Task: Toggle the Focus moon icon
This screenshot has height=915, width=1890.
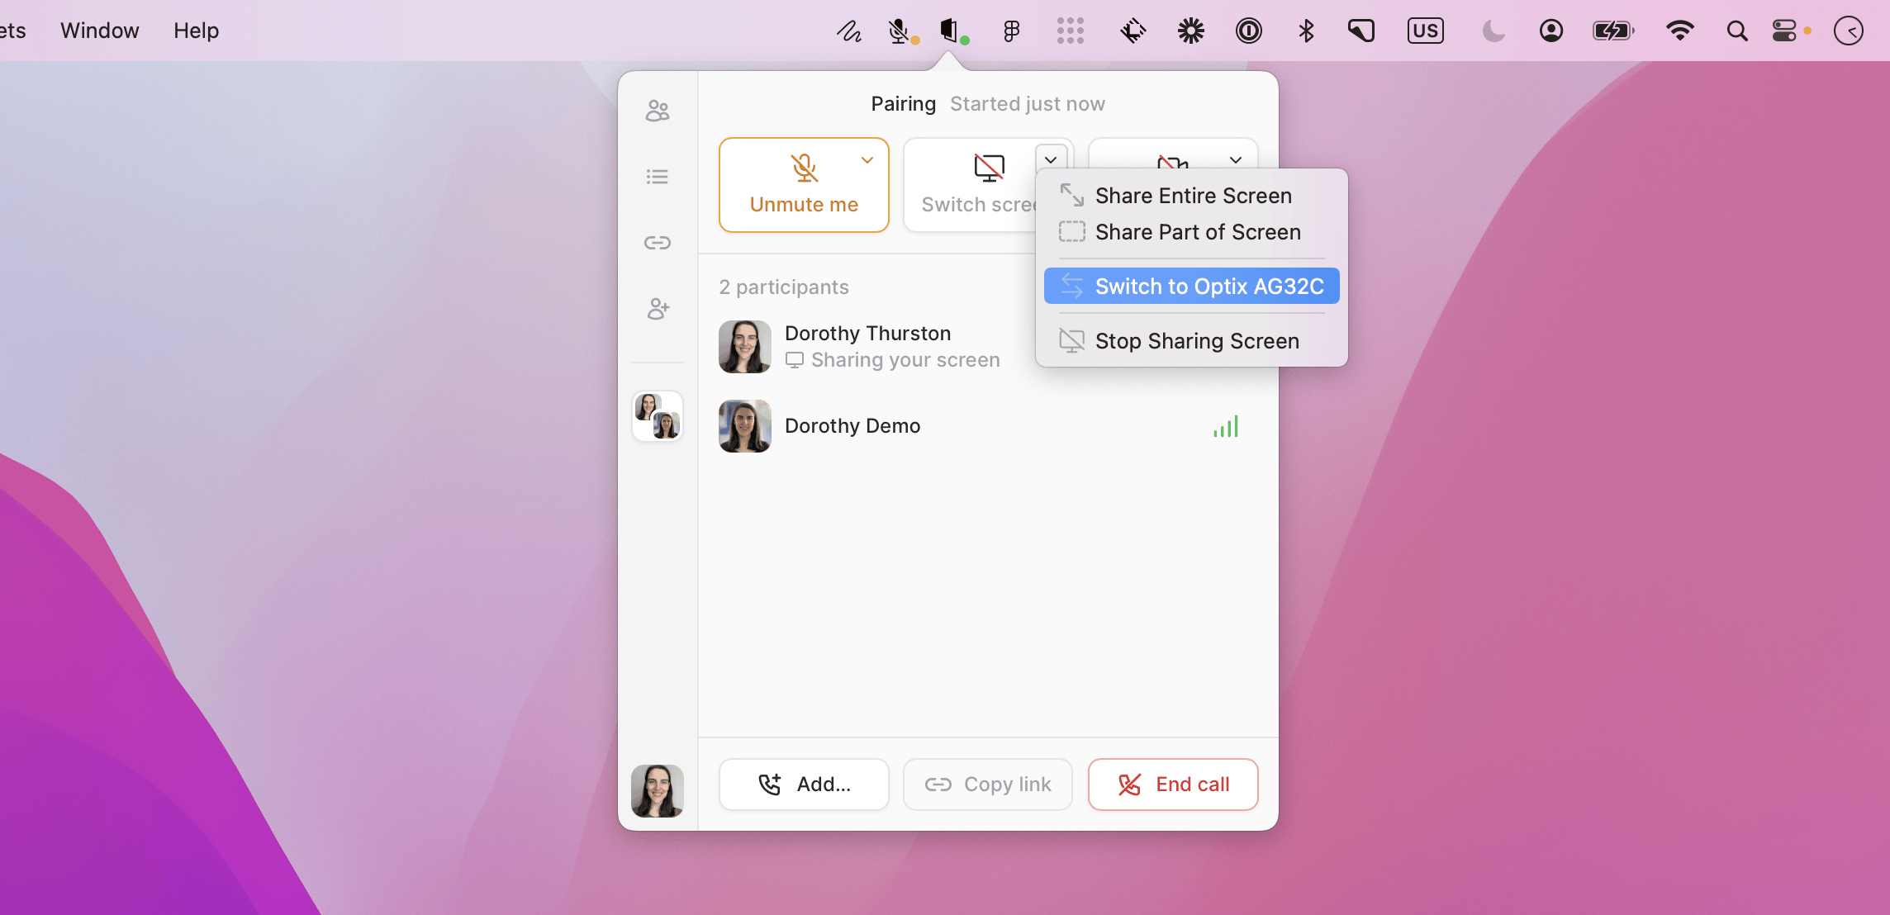Action: coord(1493,31)
